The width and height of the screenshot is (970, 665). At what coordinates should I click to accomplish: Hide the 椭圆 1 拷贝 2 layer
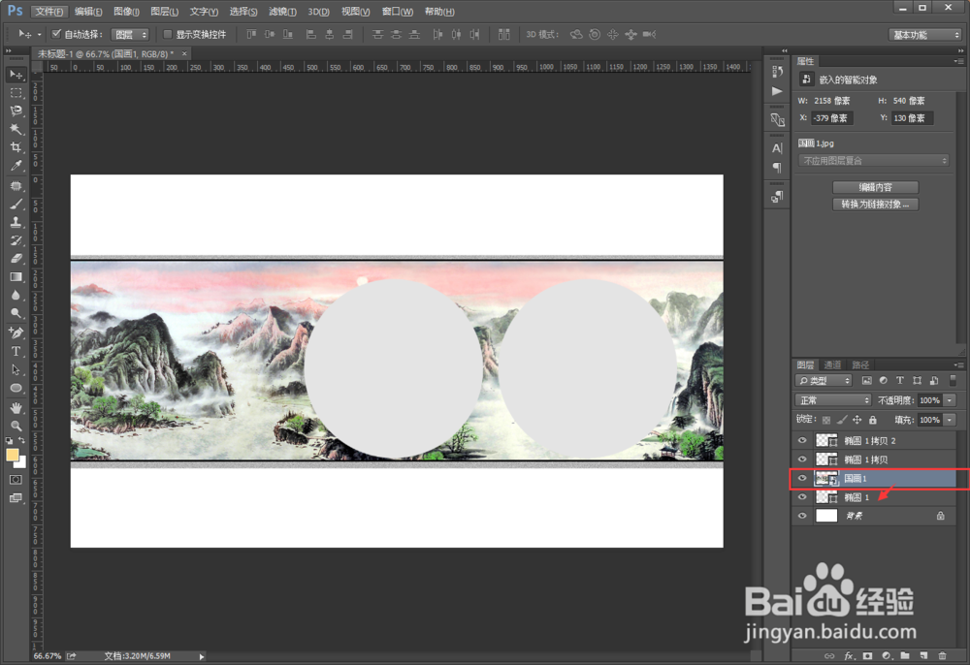(x=802, y=441)
